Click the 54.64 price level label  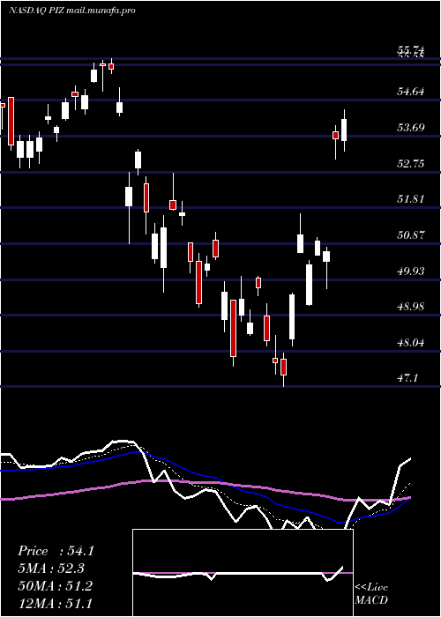(411, 92)
